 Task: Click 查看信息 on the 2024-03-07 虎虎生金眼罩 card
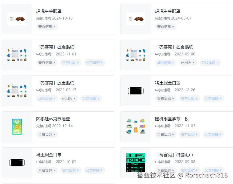[166, 27]
